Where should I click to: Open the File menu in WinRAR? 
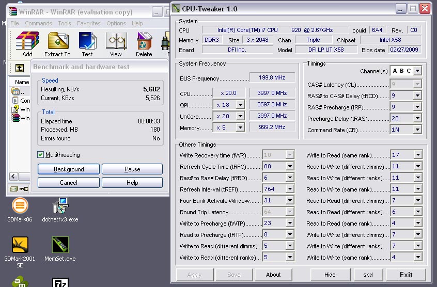pos(14,23)
